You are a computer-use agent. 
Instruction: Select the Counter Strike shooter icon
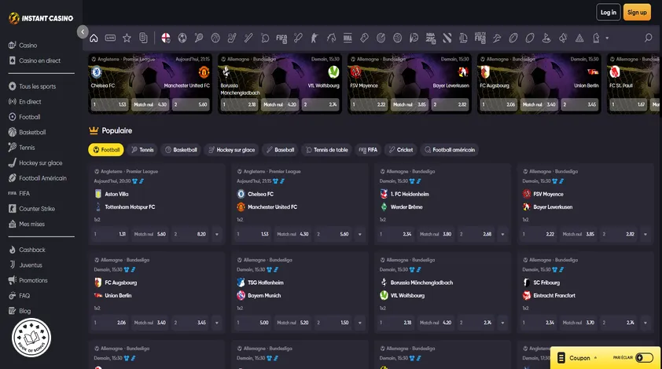tap(314, 38)
